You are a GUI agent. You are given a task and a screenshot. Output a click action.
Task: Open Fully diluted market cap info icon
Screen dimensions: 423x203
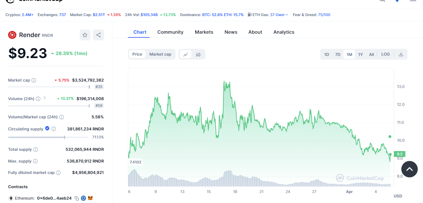pyautogui.click(x=58, y=173)
